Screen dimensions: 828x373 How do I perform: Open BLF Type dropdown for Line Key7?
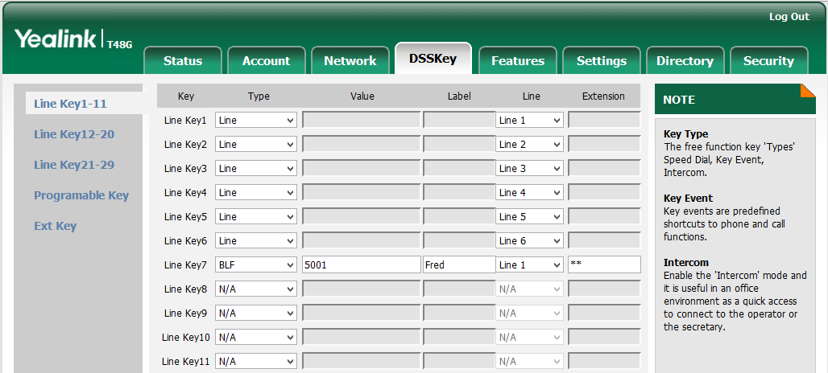point(256,265)
